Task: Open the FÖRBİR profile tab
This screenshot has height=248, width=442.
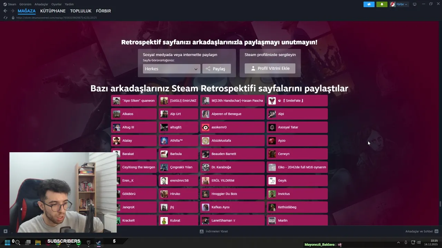Action: click(103, 11)
